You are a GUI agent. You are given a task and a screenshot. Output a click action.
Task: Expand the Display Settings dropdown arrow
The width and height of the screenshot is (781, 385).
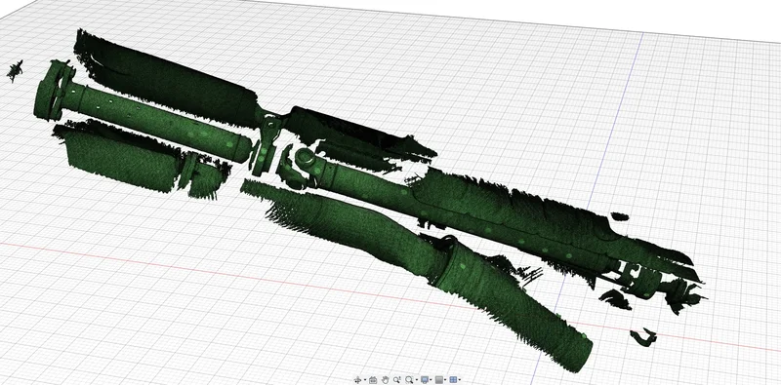(x=431, y=380)
